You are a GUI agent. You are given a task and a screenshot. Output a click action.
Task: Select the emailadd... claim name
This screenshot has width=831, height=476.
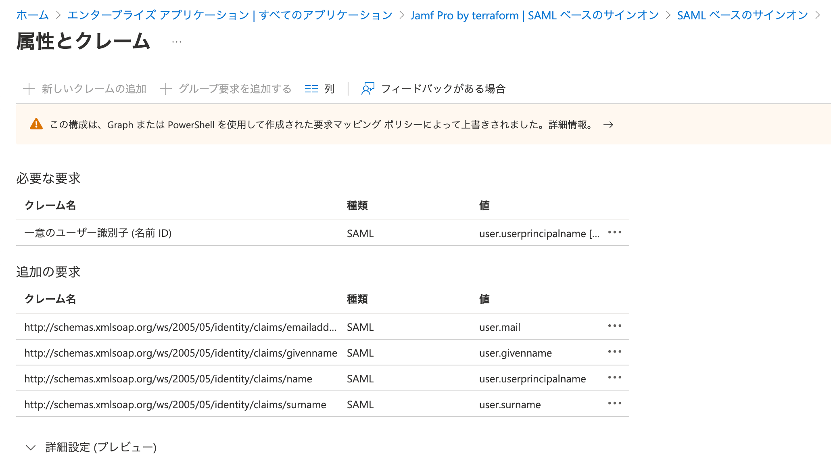[180, 327]
